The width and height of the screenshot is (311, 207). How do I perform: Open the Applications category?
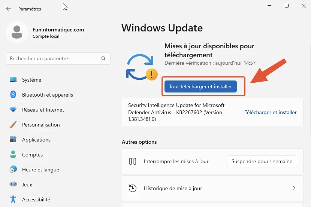pos(58,140)
